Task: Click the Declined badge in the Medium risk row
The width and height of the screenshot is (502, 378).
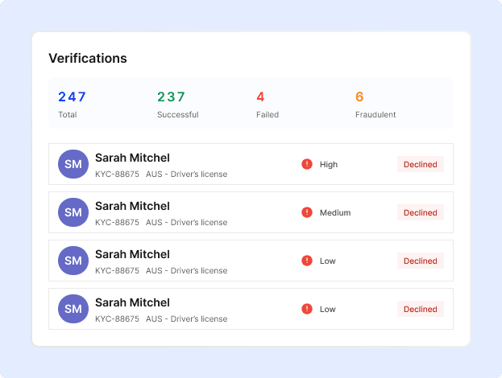Action: 421,212
